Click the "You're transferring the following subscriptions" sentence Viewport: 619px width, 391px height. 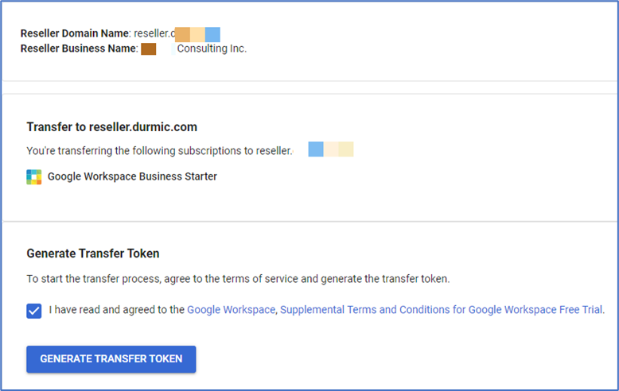coord(159,151)
